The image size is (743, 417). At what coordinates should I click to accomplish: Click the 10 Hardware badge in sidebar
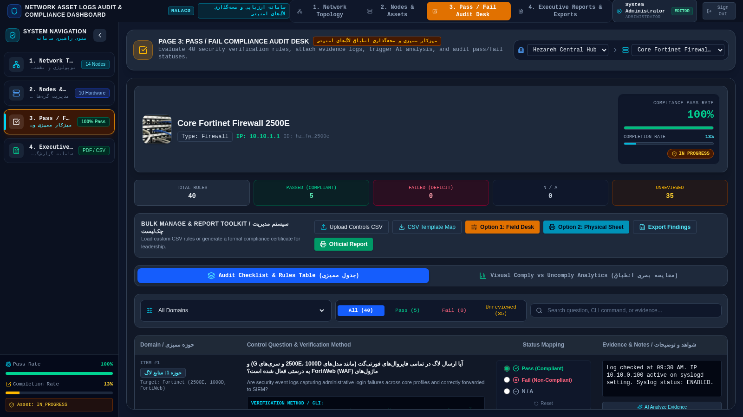click(92, 93)
